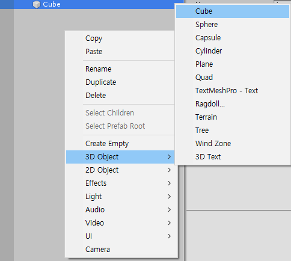The height and width of the screenshot is (261, 291).
Task: Create a Cube from the 3D Object submenu
Action: [x=233, y=11]
